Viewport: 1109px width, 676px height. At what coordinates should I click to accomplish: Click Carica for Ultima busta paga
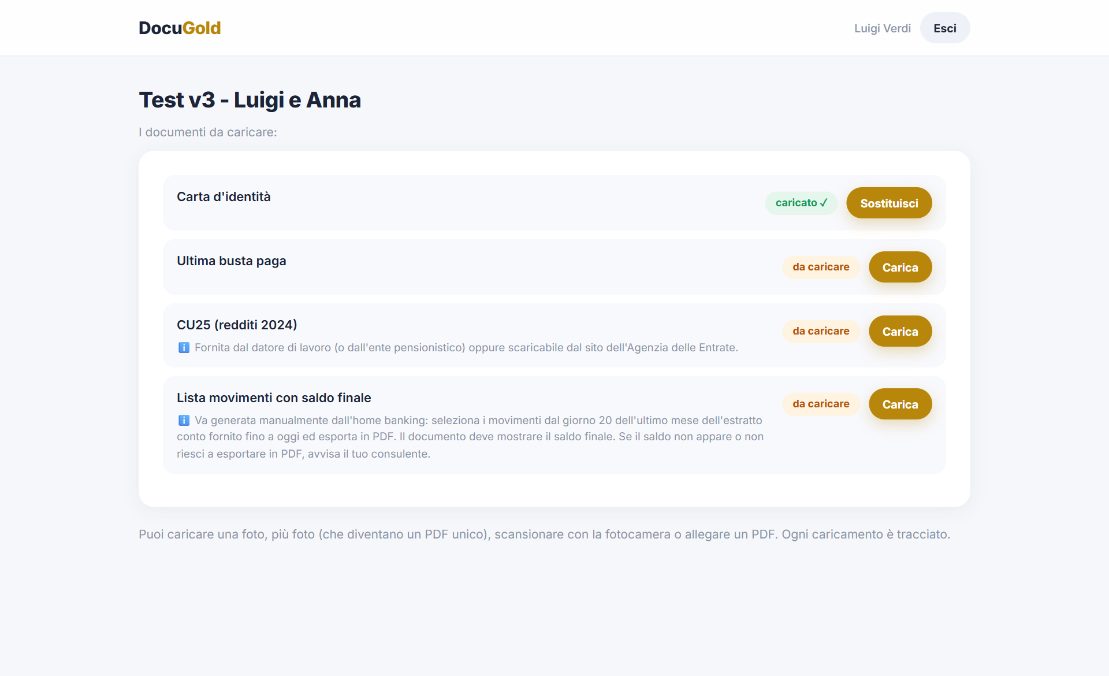(900, 267)
